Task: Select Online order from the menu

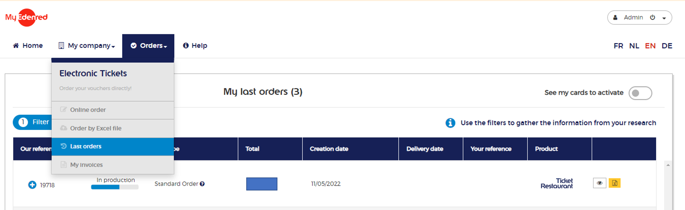Action: pos(88,110)
